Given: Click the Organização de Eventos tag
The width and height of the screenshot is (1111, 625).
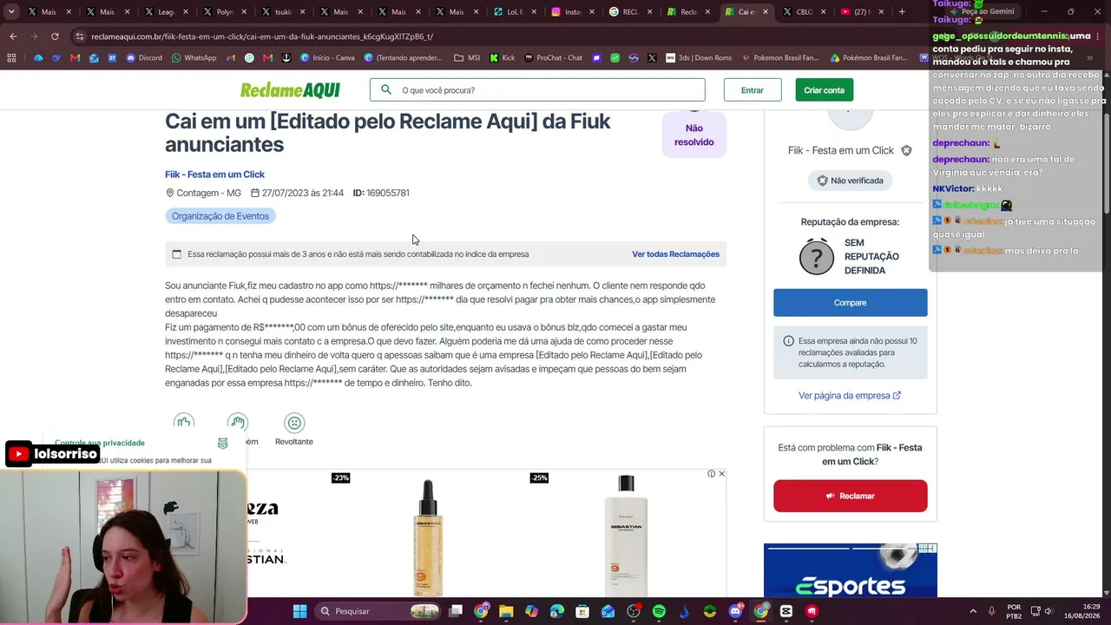Looking at the screenshot, I should 220,216.
